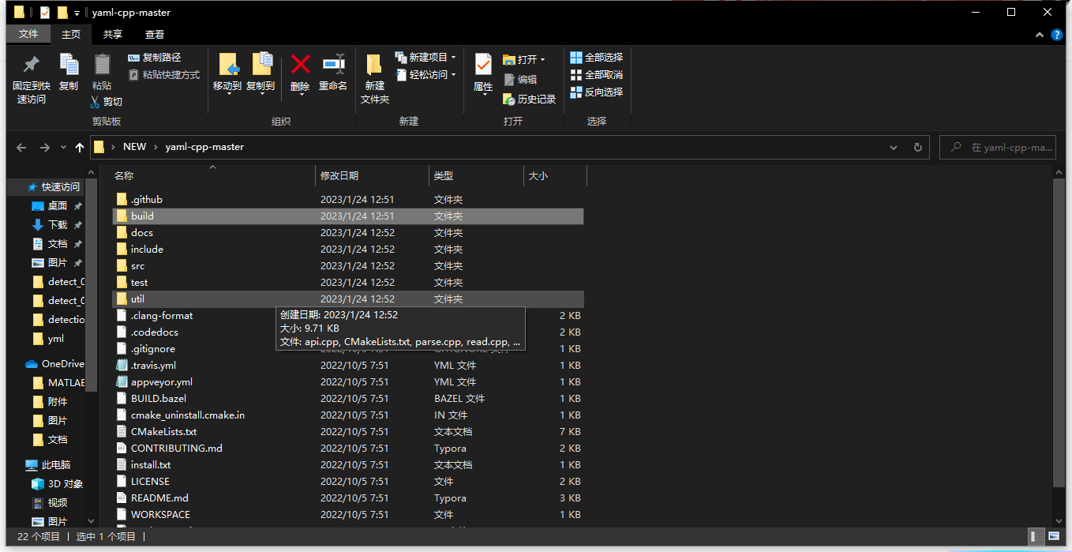Select the .travis.yml file
This screenshot has height=552, width=1072.
348,366
